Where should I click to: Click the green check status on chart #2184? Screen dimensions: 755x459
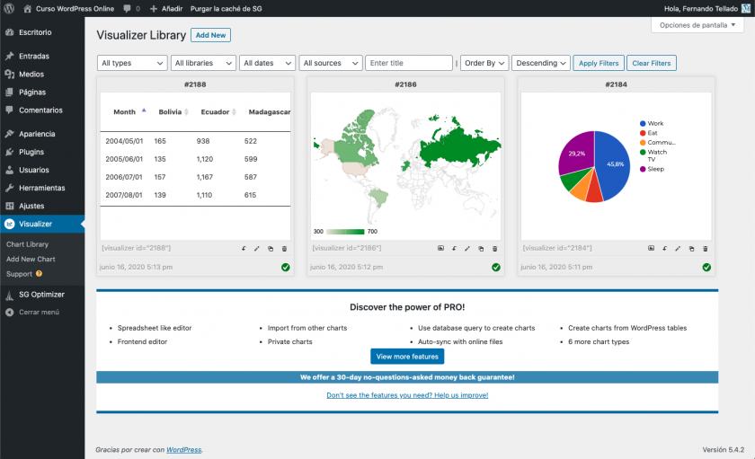click(x=706, y=267)
